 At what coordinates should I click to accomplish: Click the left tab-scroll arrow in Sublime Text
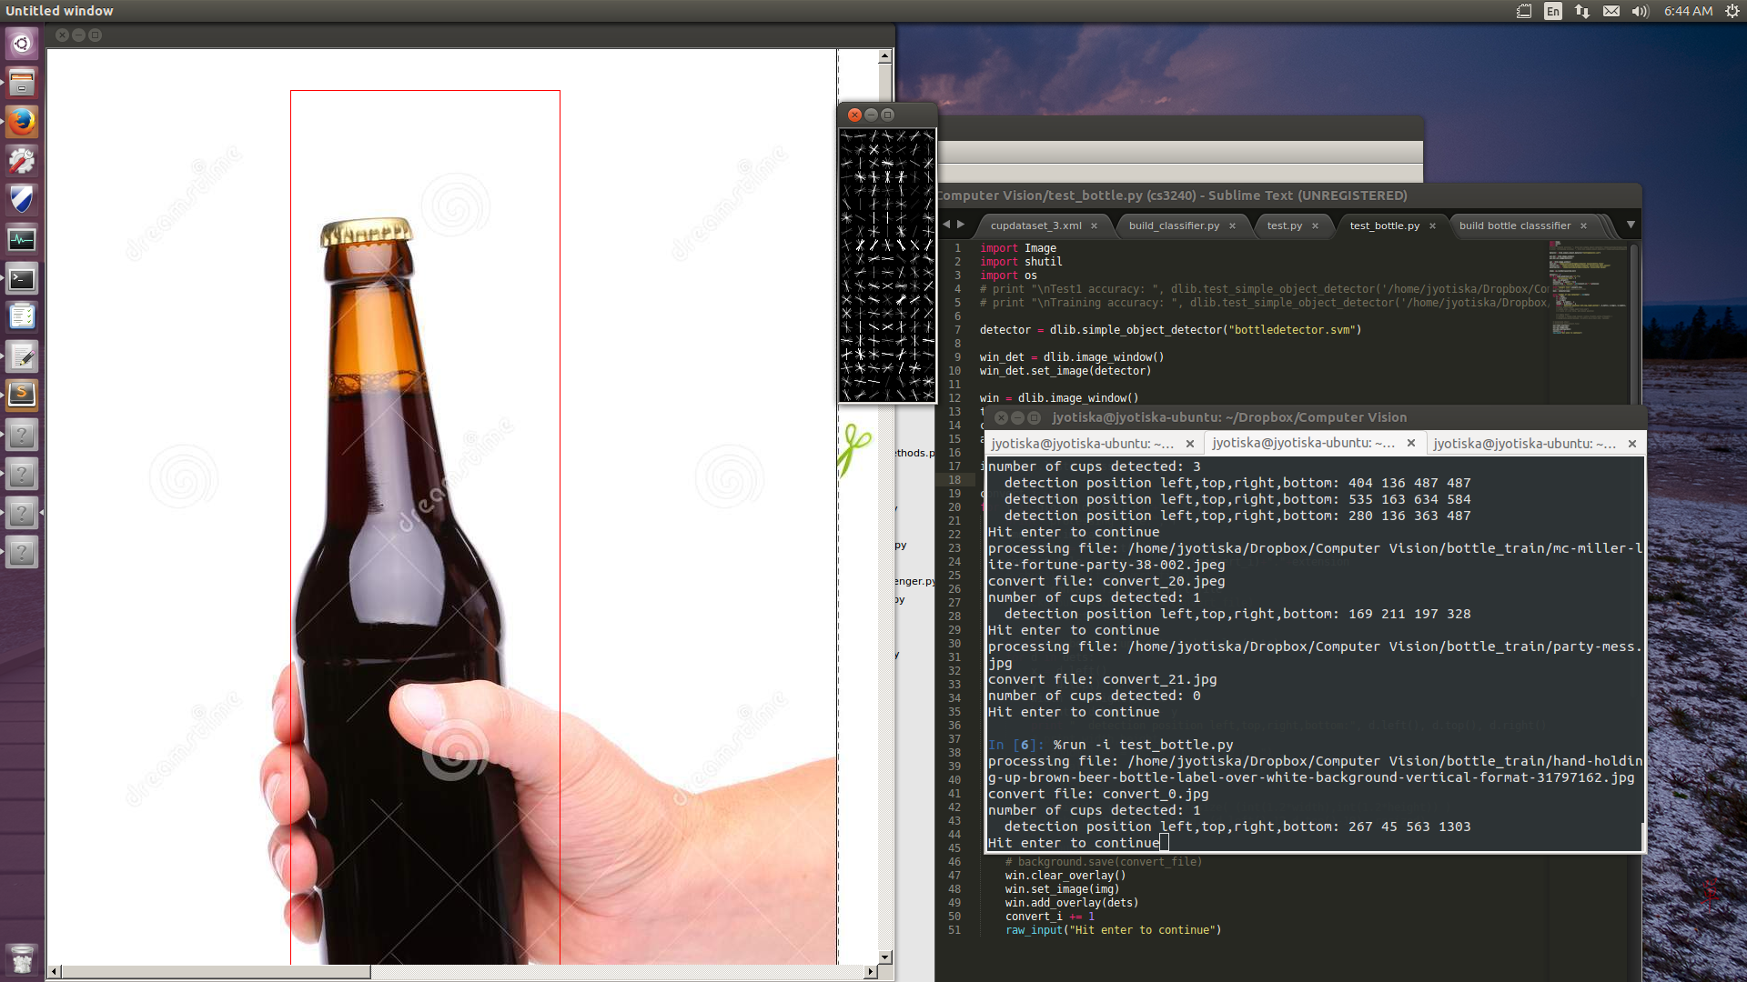pos(946,225)
